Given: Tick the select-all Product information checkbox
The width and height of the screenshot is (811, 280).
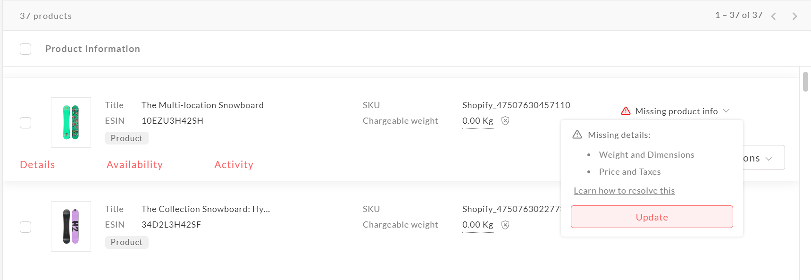Looking at the screenshot, I should click(x=25, y=49).
